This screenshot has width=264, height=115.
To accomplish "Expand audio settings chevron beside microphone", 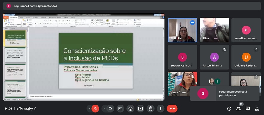I will [89, 109].
